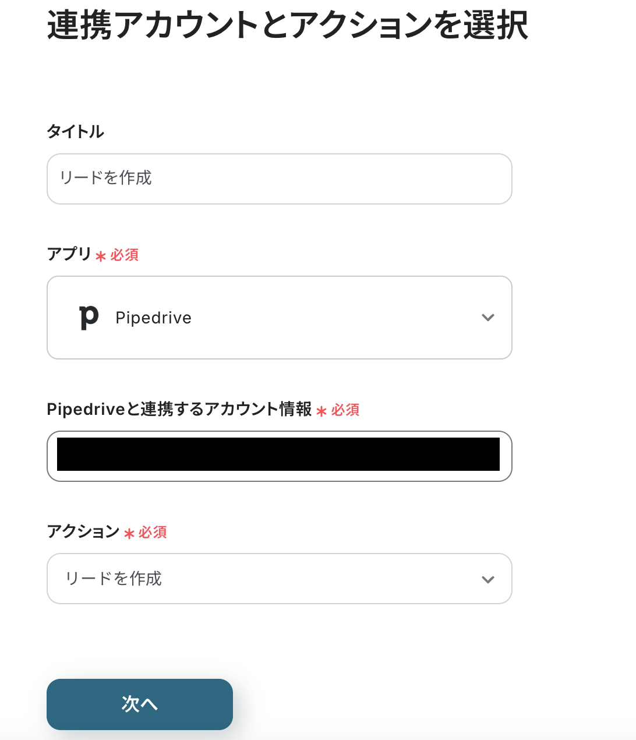The height and width of the screenshot is (740, 636).
Task: Click the 必須 marker next to アプリ
Action: click(125, 255)
